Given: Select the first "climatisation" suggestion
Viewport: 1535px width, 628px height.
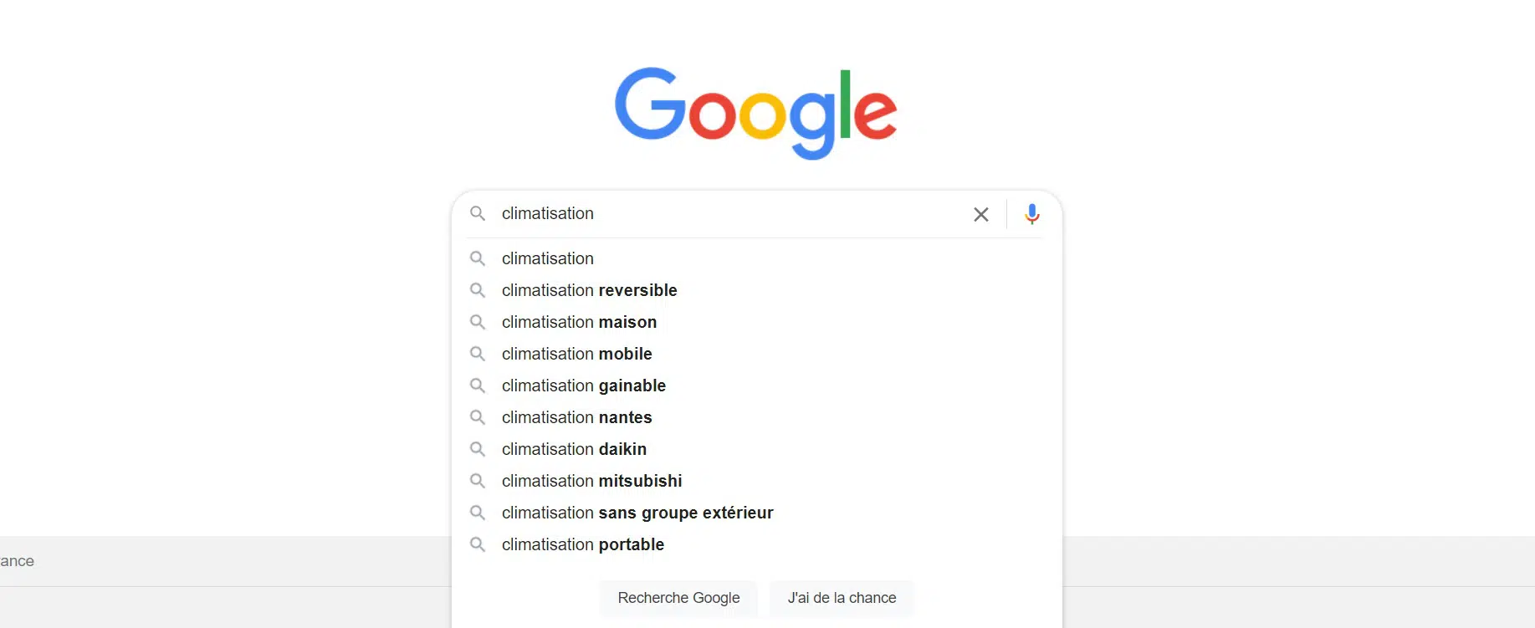Looking at the screenshot, I should 548,258.
